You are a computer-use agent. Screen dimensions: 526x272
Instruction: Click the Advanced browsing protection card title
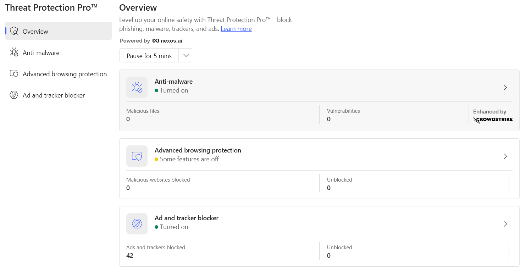pos(198,150)
